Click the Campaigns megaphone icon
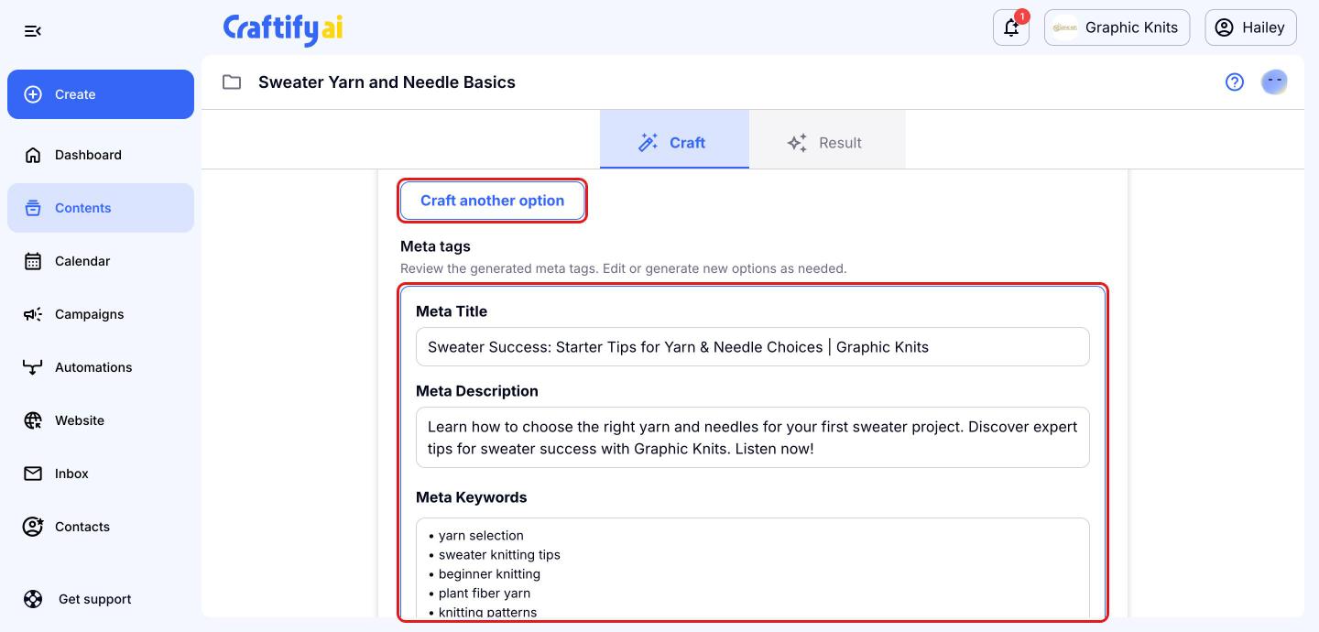 point(33,314)
